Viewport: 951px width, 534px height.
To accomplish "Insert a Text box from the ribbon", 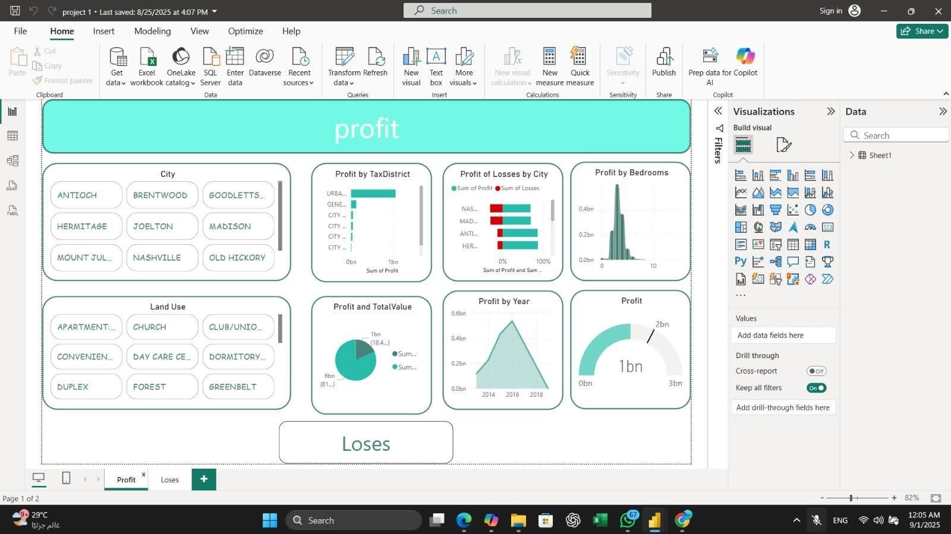I will [436, 57].
